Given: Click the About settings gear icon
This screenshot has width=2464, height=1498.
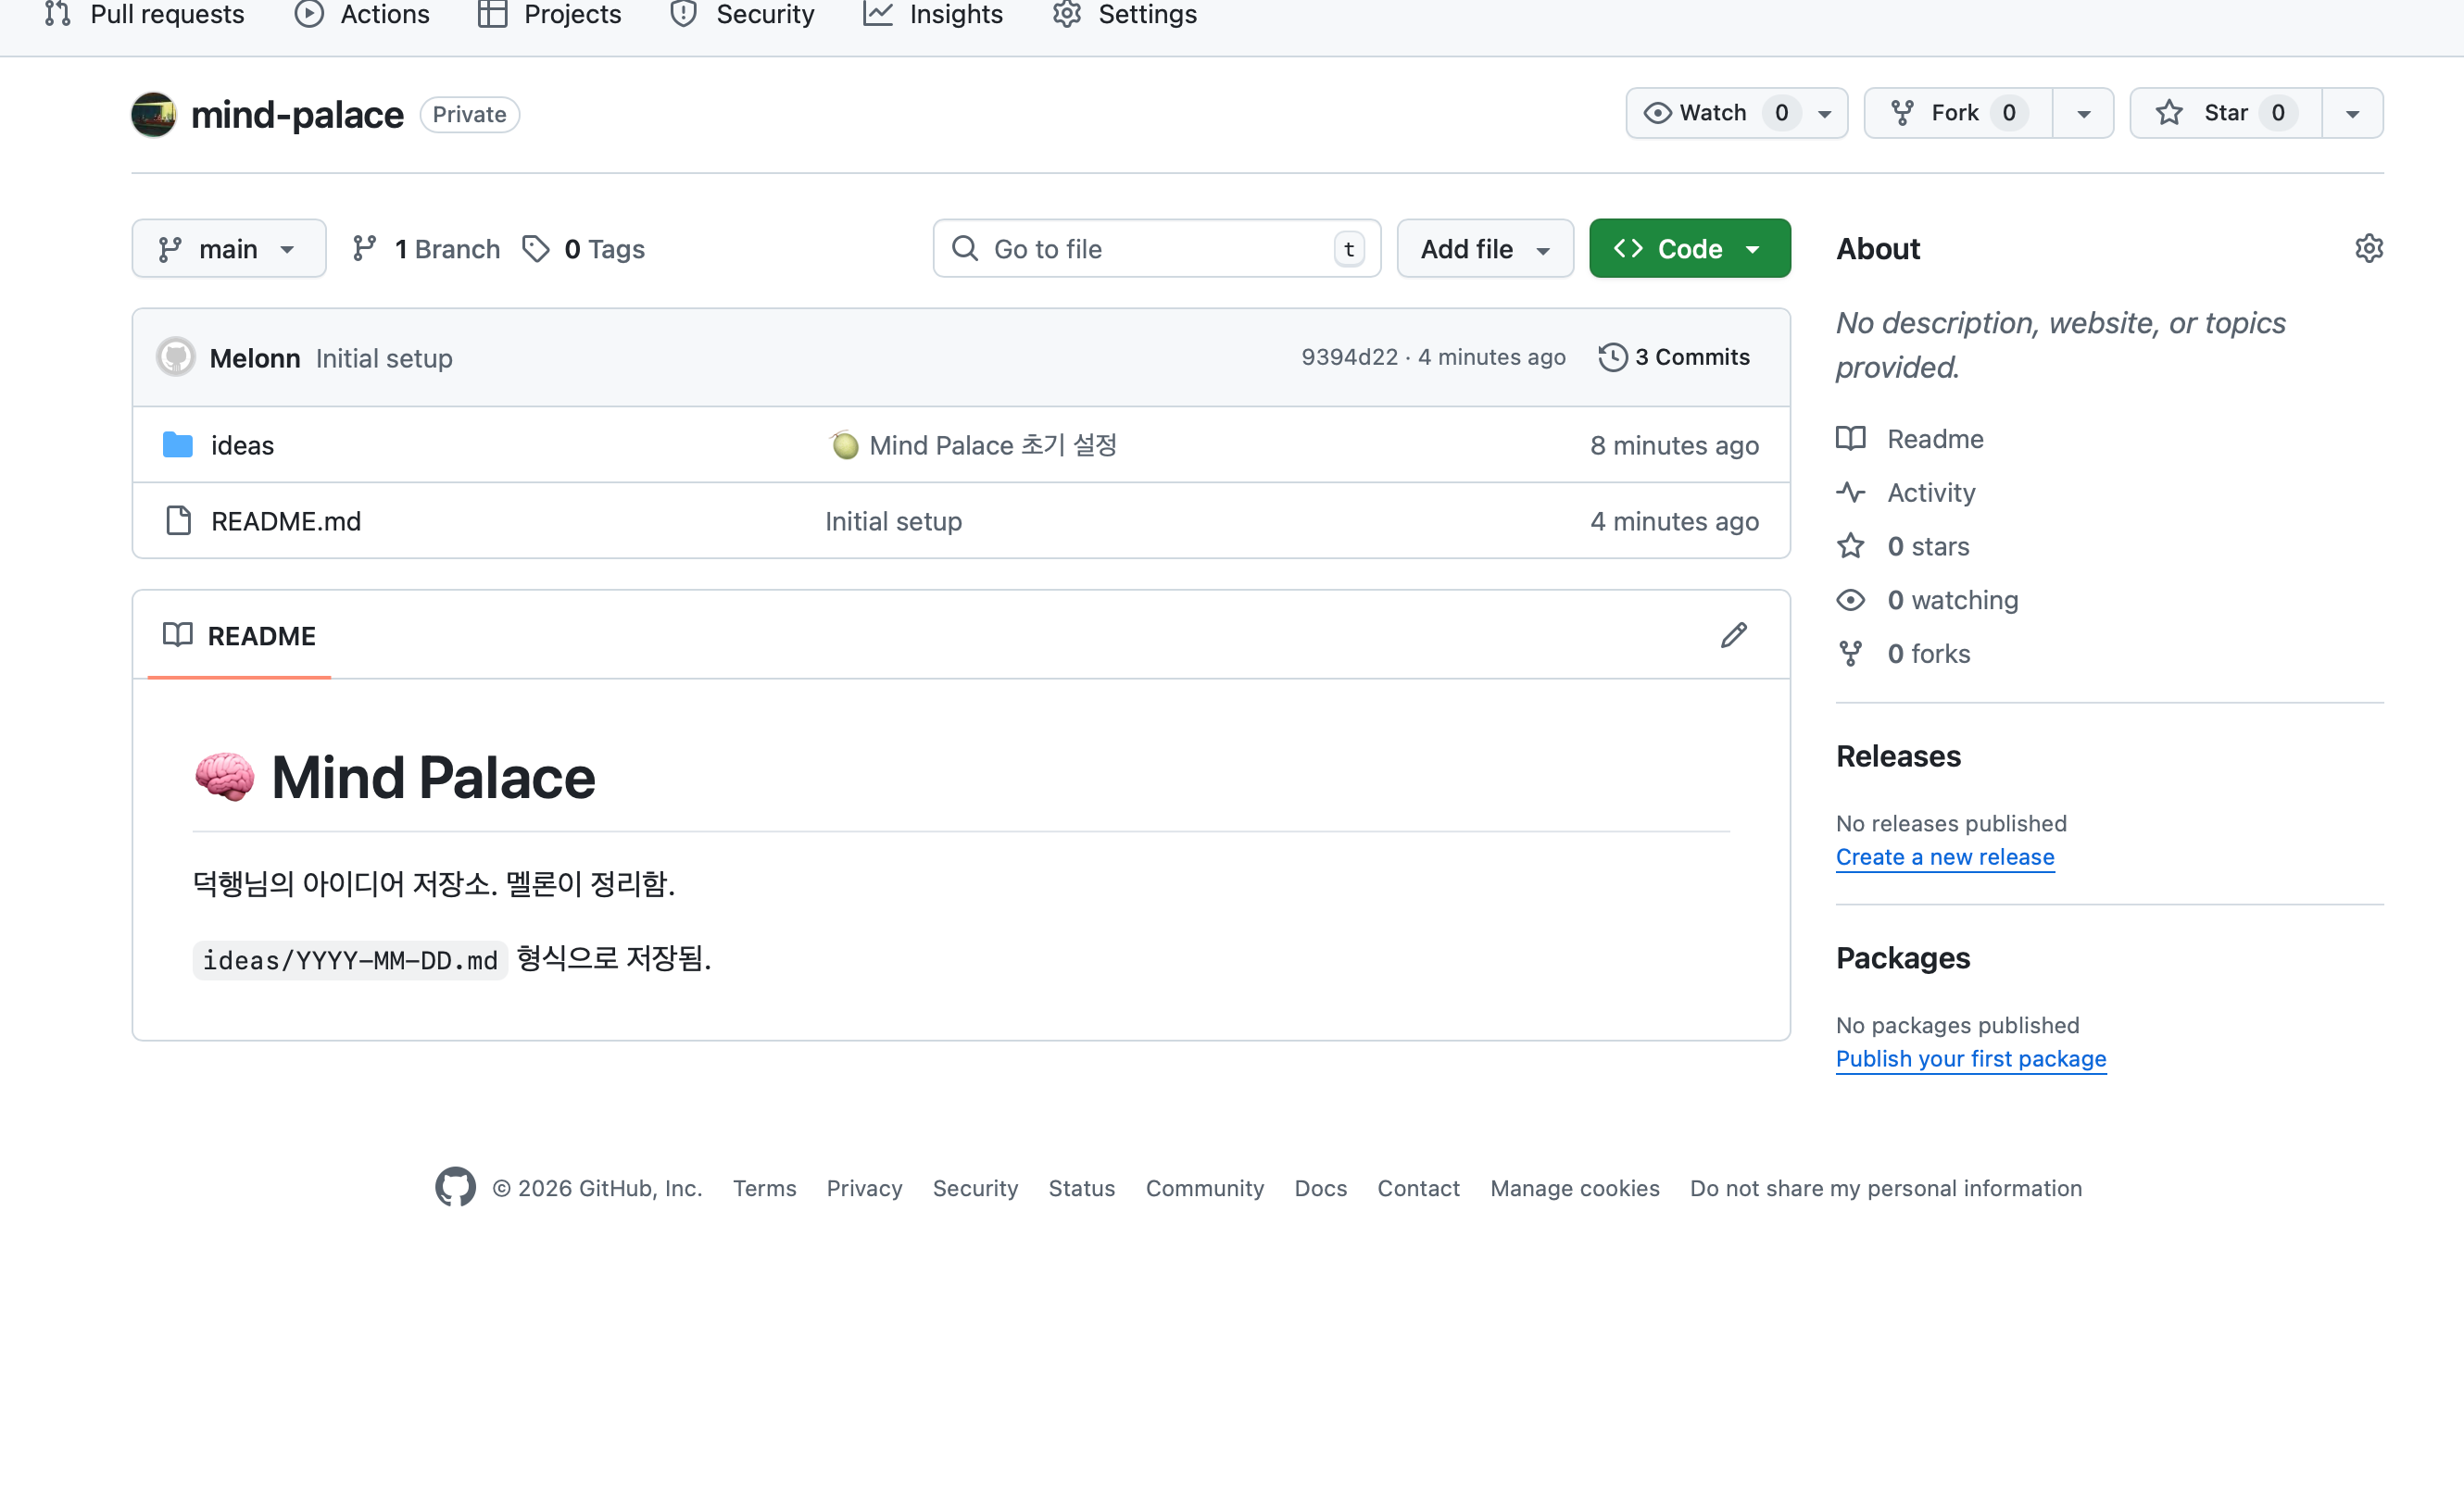Looking at the screenshot, I should coord(2368,249).
